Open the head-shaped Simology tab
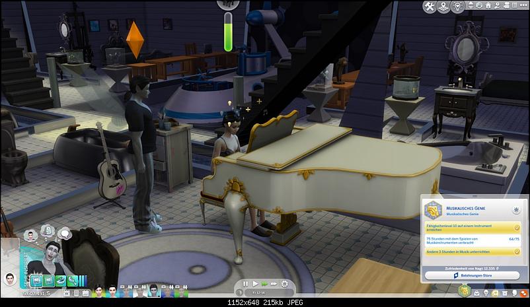The image size is (530, 307). coord(514,294)
